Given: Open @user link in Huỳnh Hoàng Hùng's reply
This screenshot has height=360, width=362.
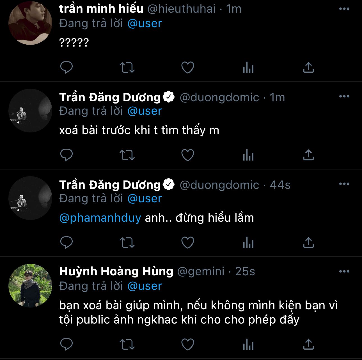Looking at the screenshot, I should click(145, 286).
